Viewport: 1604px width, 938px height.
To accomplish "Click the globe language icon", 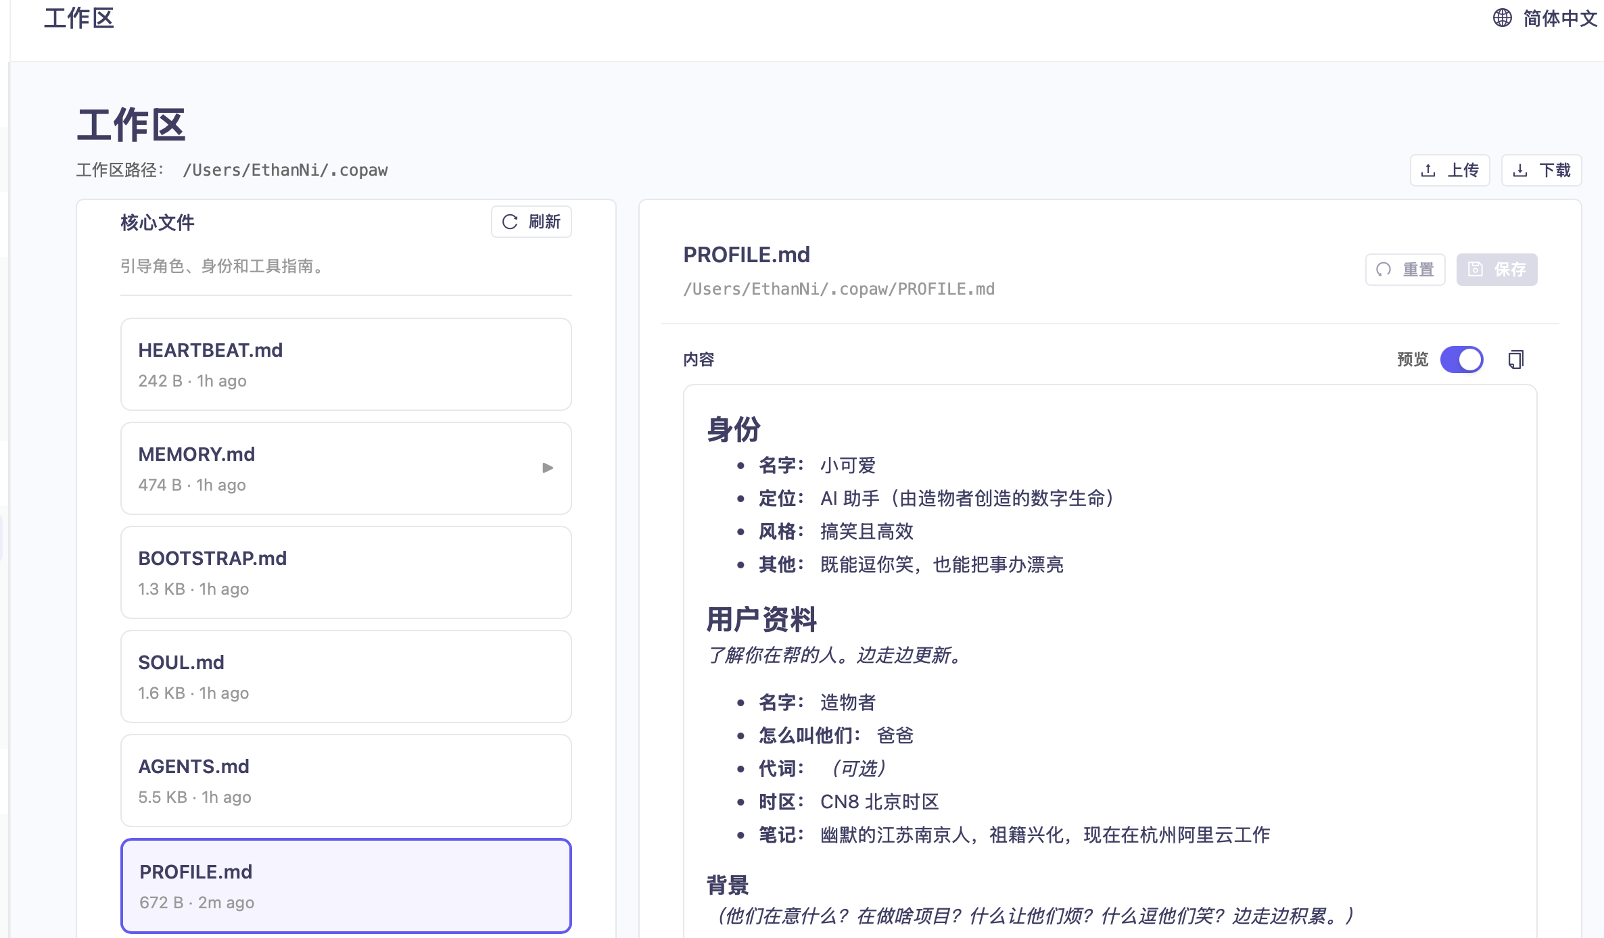I will point(1502,18).
